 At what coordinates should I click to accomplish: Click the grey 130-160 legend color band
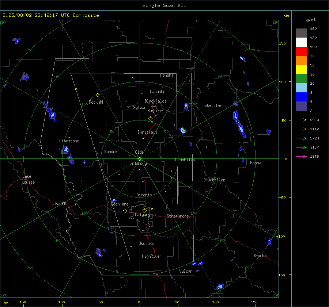click(x=301, y=33)
